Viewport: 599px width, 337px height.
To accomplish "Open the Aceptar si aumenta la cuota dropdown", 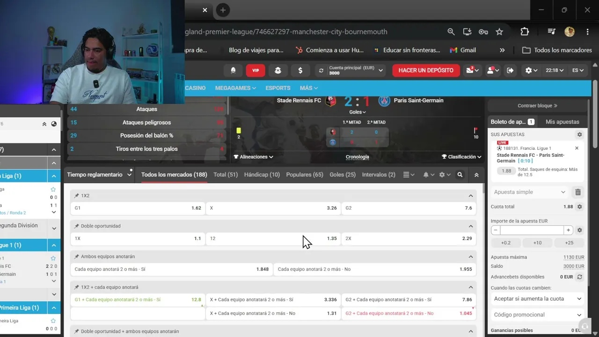I will click(x=537, y=299).
